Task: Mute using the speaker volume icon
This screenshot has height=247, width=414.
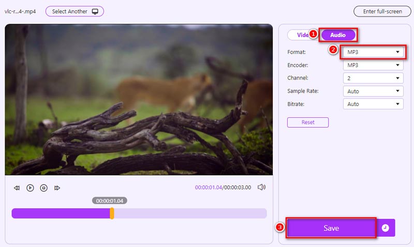Action: pos(261,187)
